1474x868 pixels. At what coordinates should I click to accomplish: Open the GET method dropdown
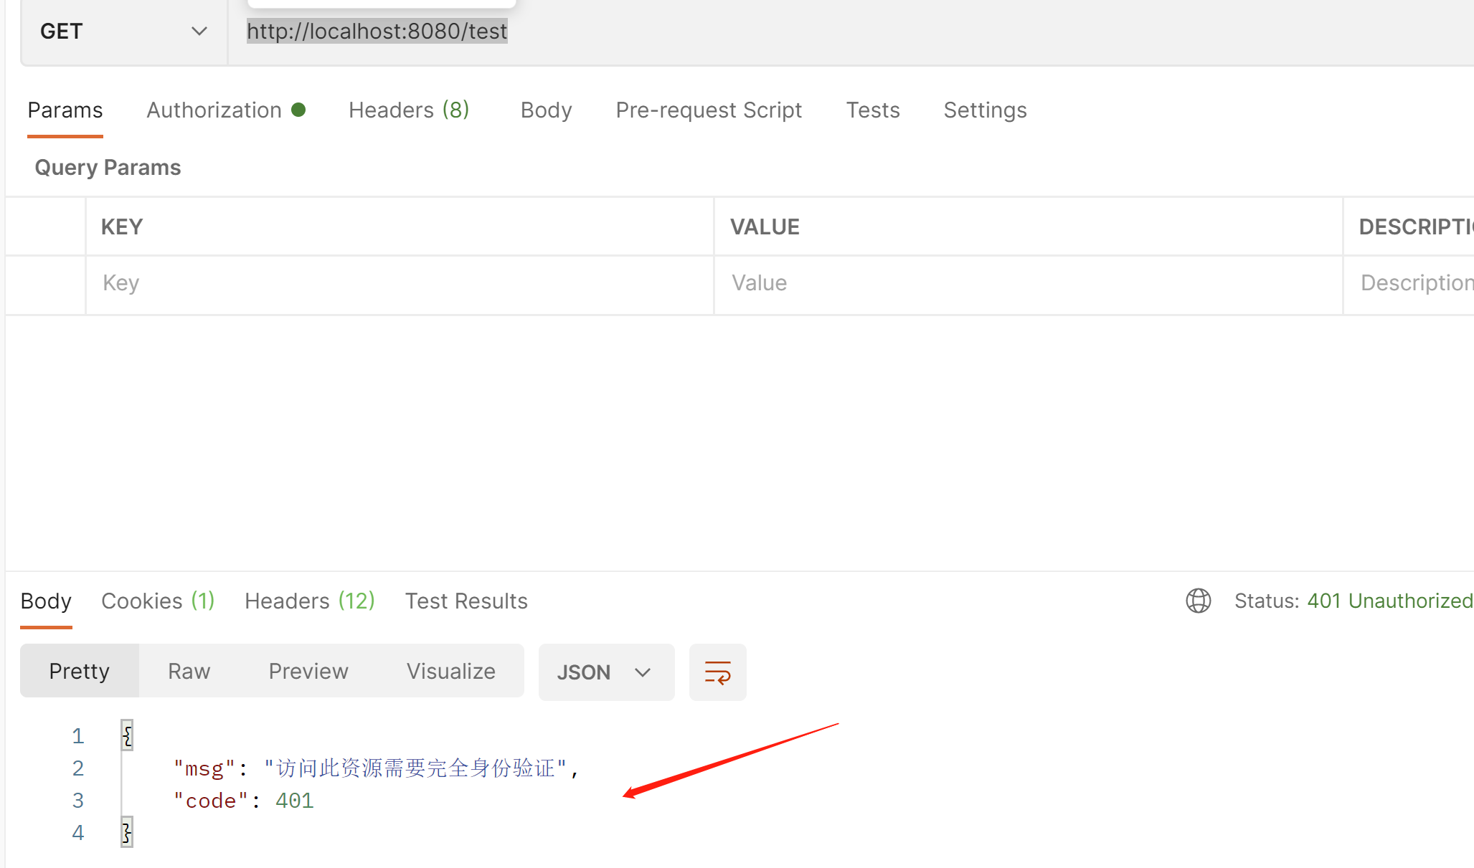click(123, 32)
